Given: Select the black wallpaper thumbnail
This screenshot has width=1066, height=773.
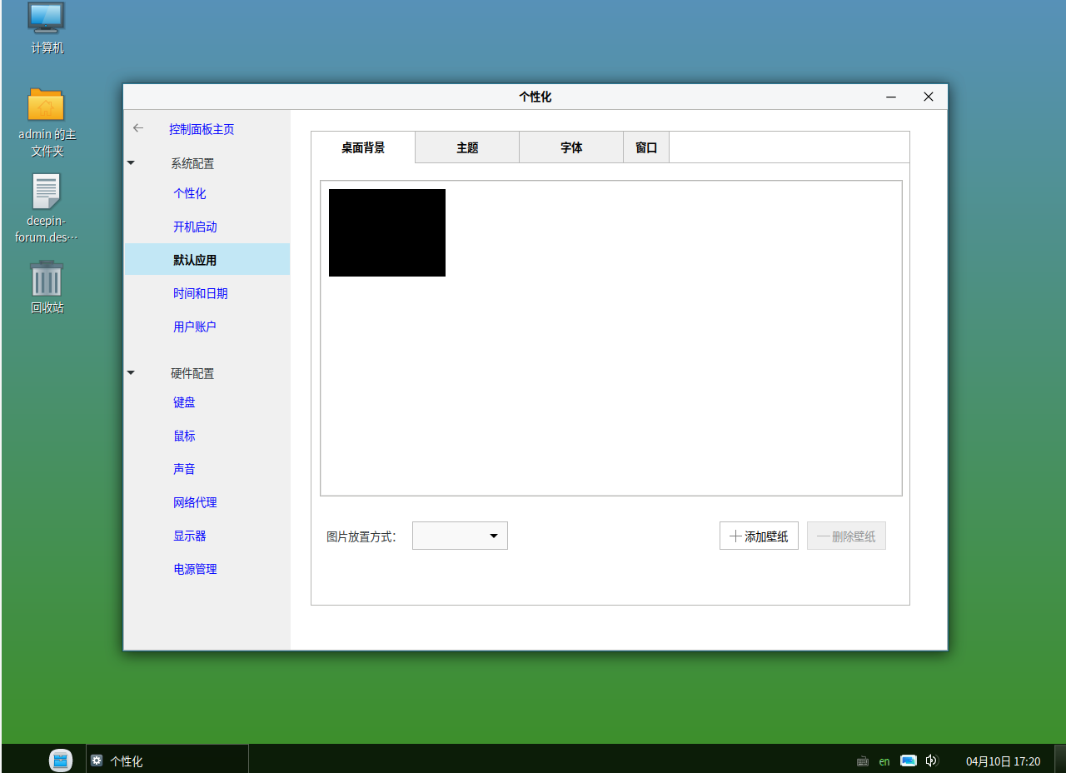Looking at the screenshot, I should [x=386, y=232].
